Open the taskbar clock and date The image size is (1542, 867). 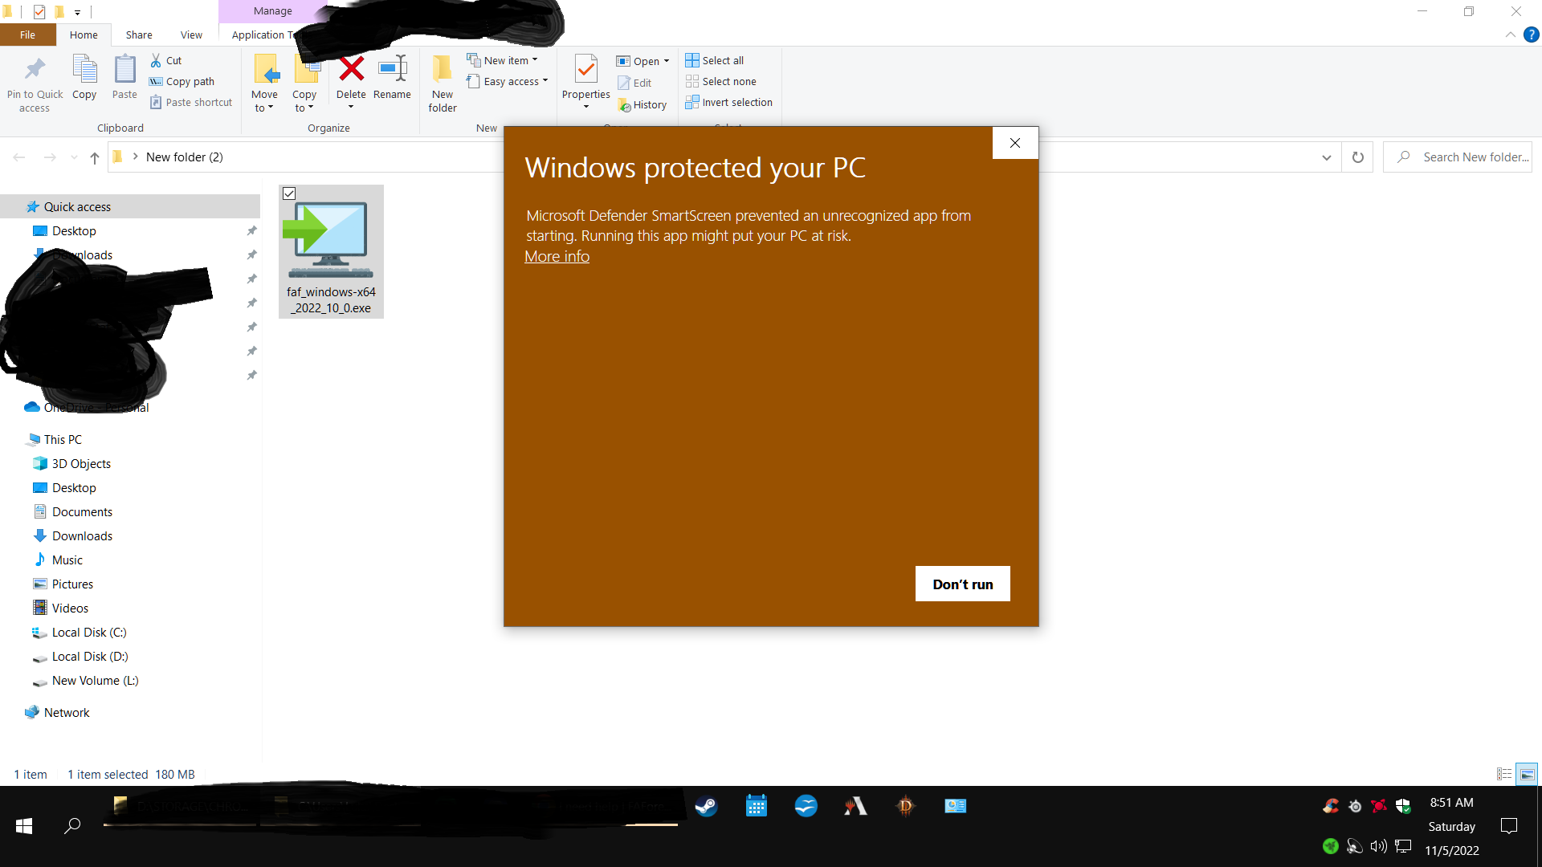pos(1452,826)
